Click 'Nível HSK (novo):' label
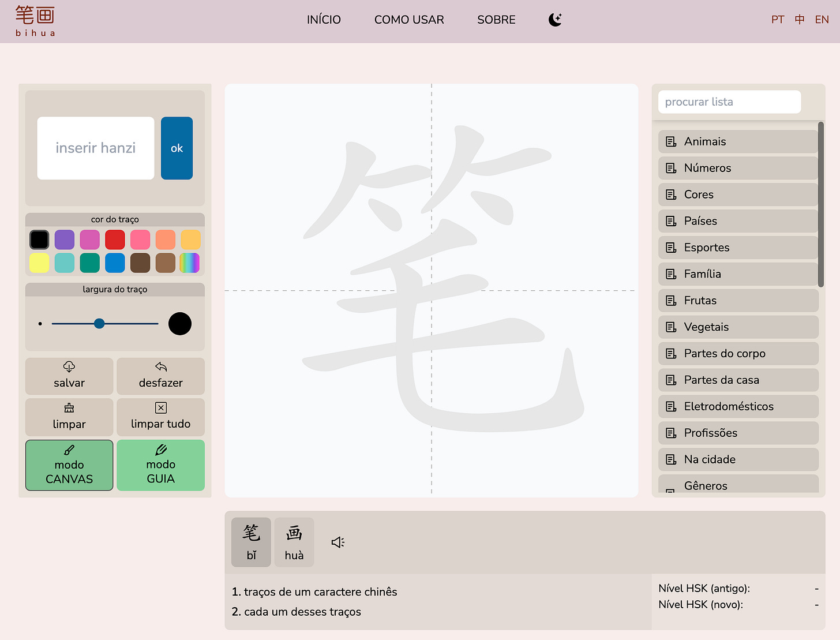Image resolution: width=840 pixels, height=640 pixels. (x=701, y=605)
